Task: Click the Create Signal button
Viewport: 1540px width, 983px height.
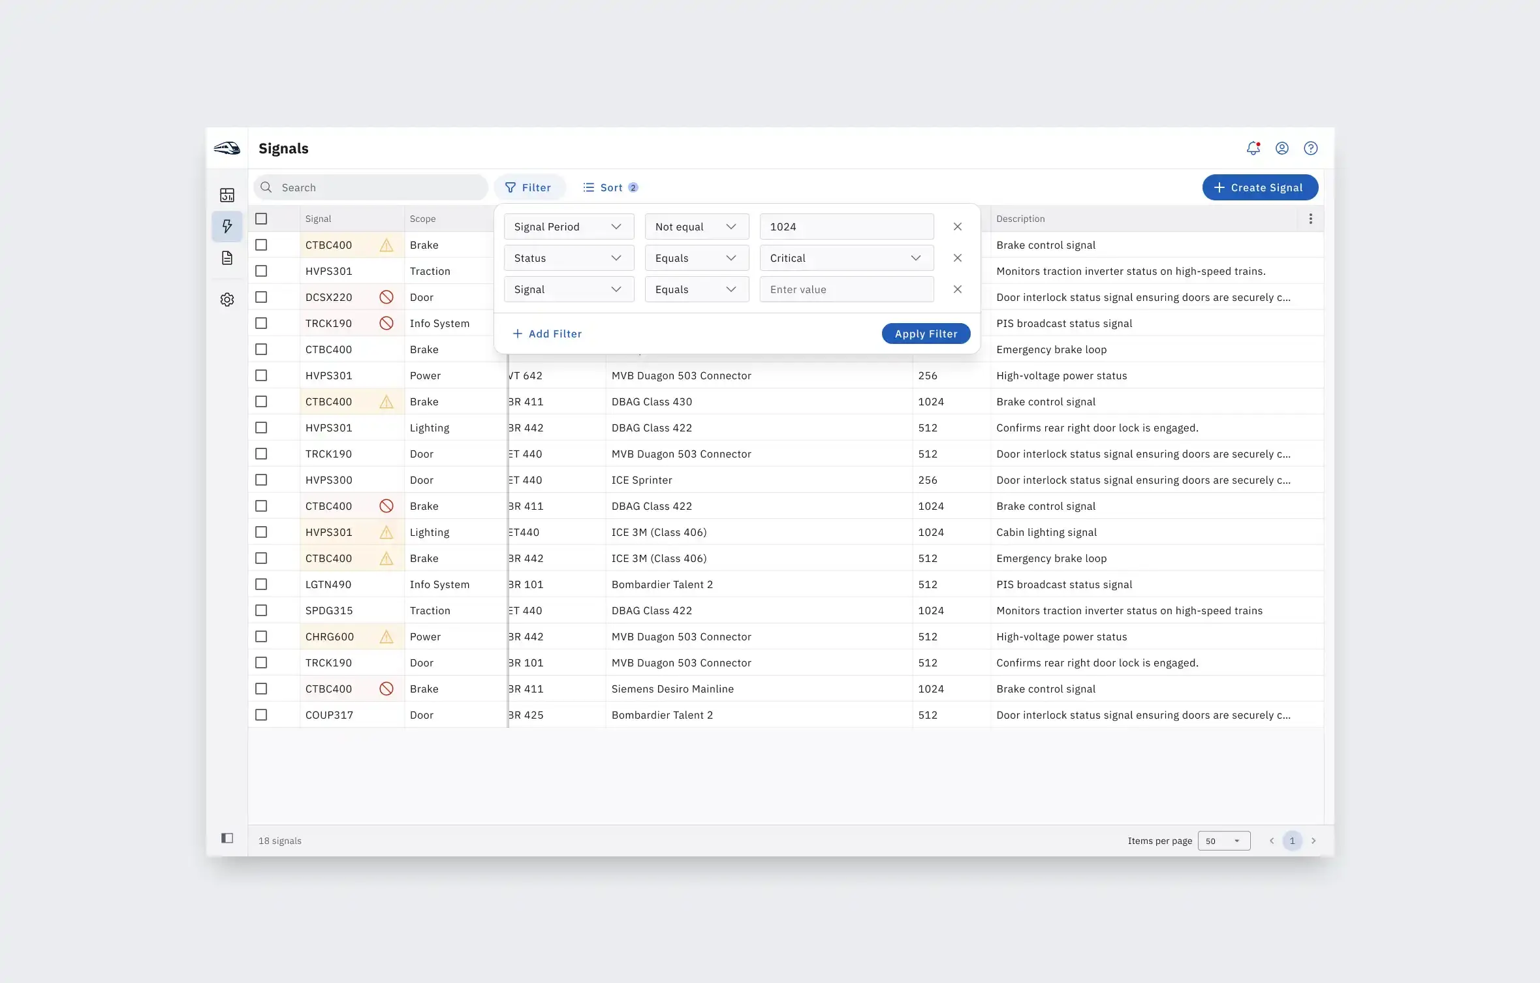Action: [1259, 187]
